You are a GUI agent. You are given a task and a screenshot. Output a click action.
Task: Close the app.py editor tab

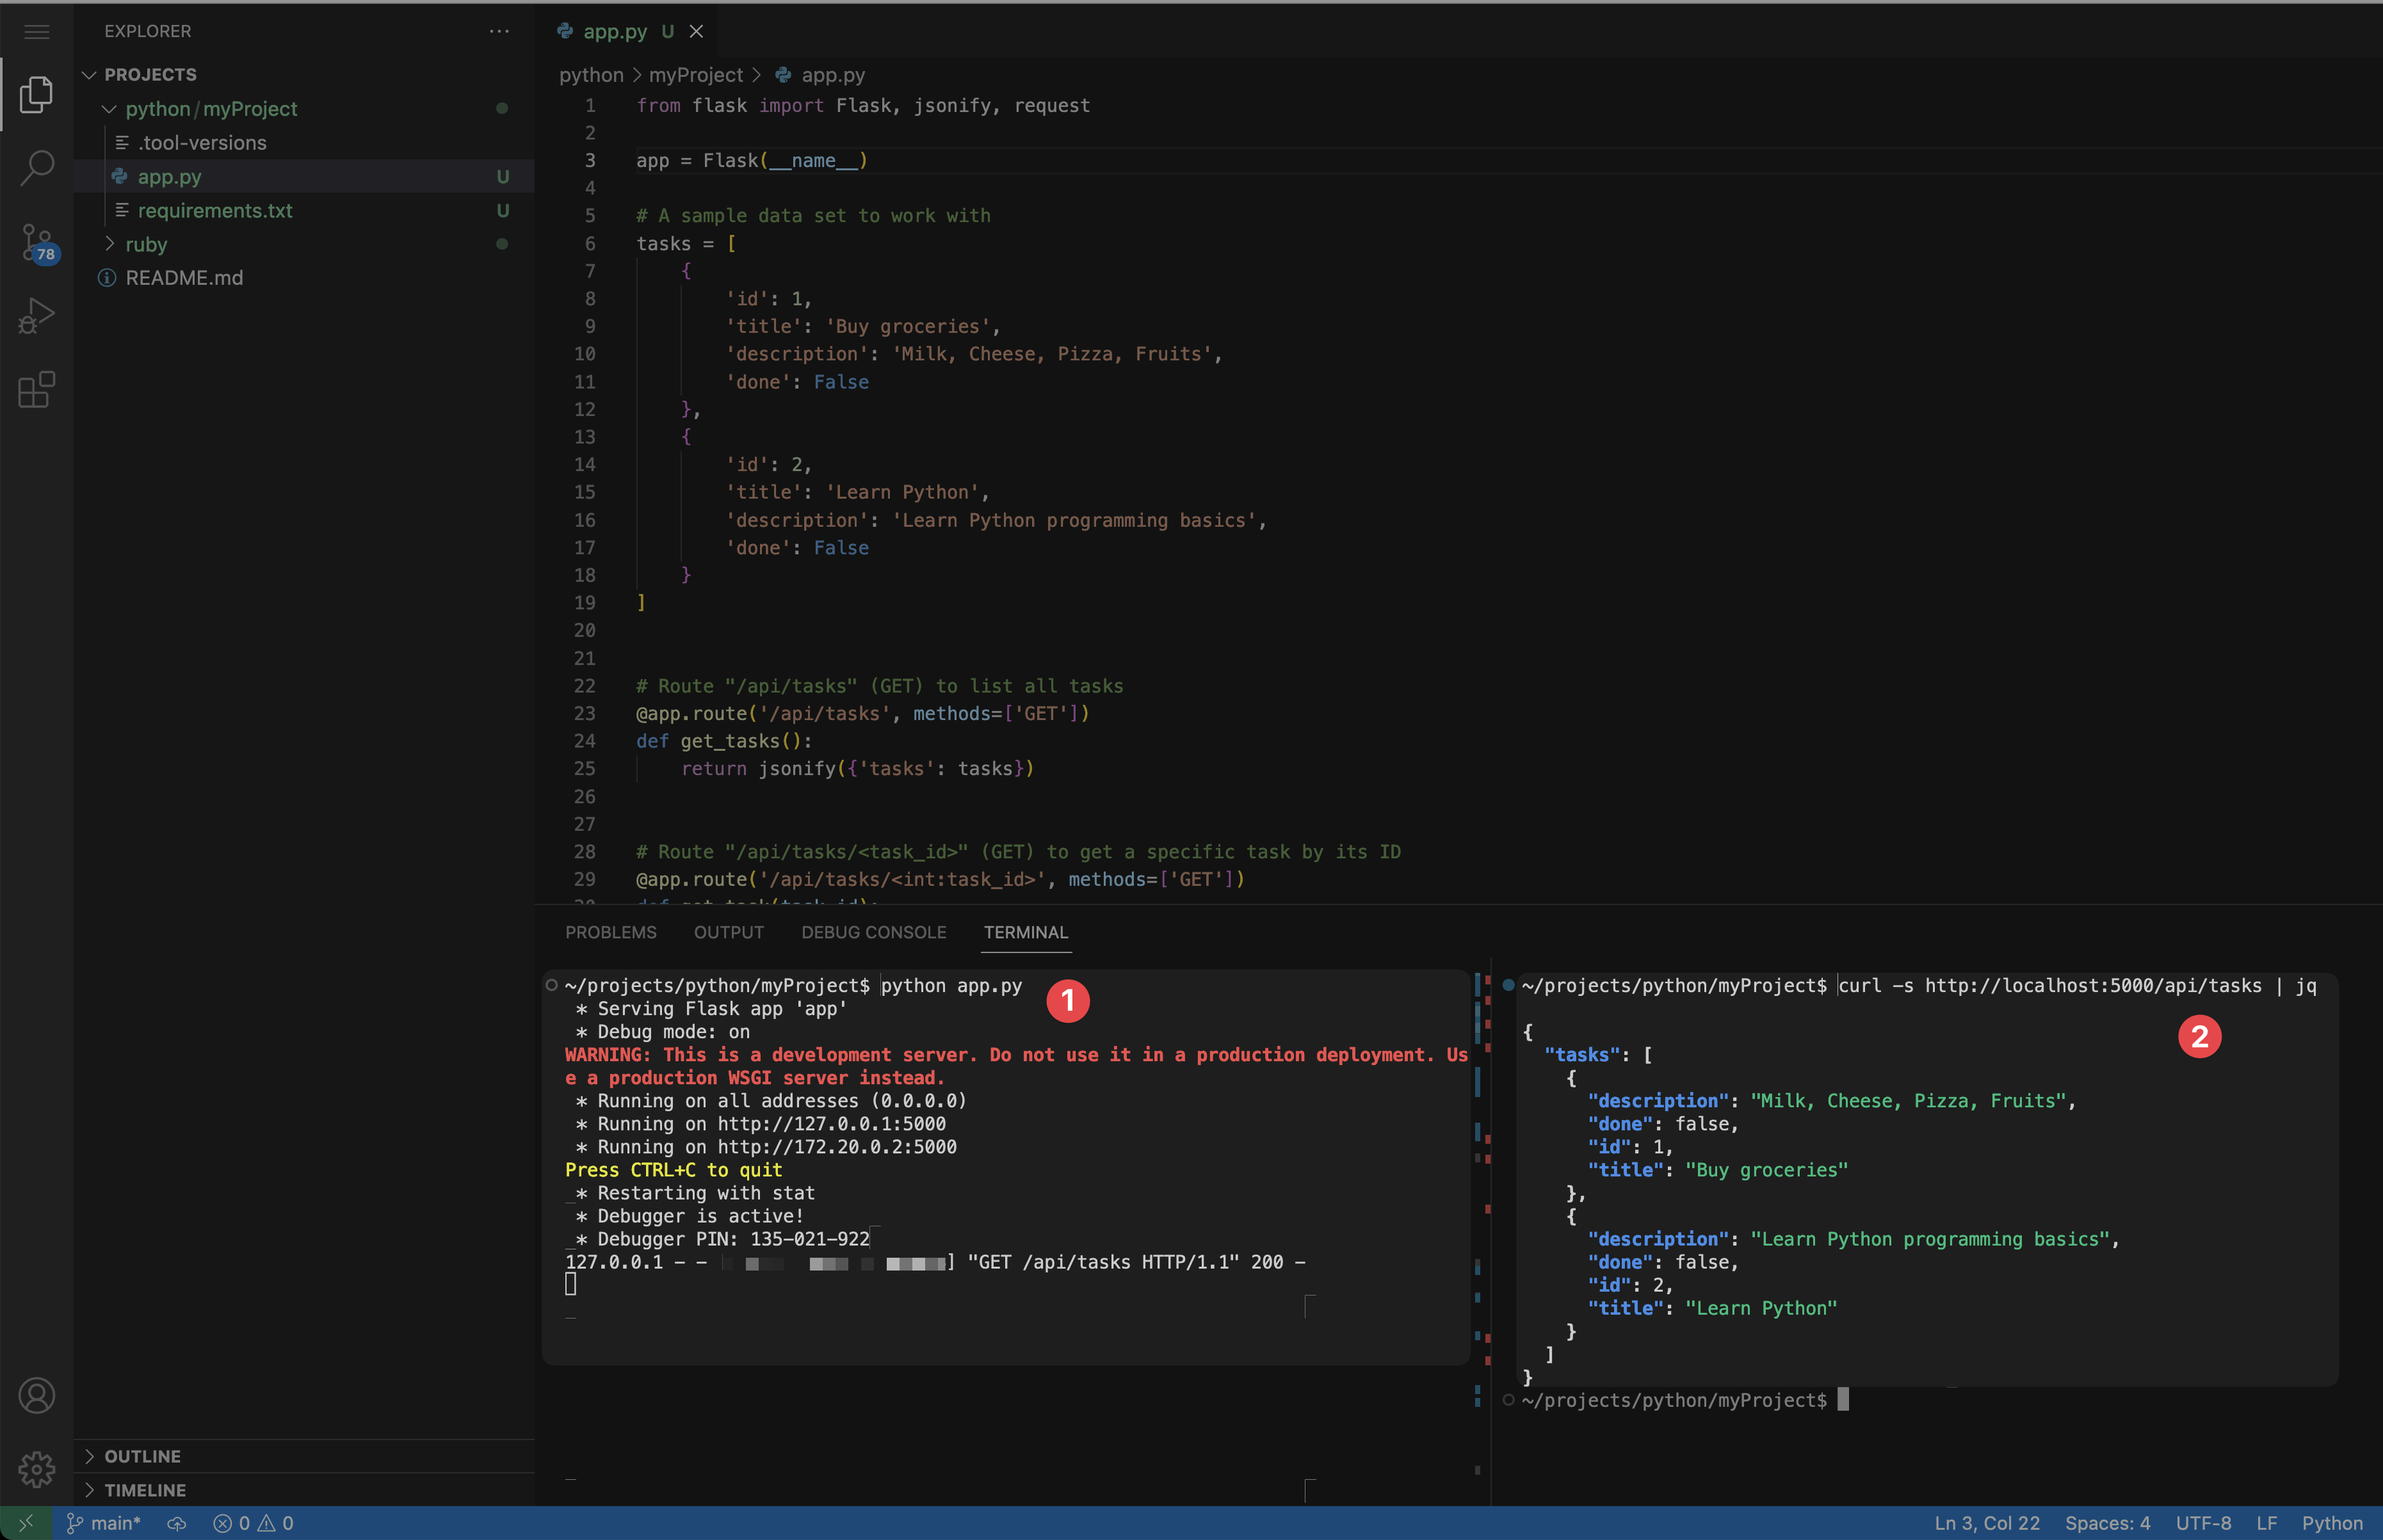pos(696,31)
